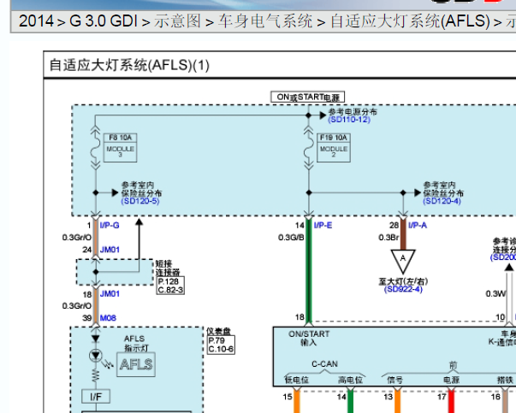Select the I/P-E connector label
This screenshot has height=413, width=516.
click(x=323, y=225)
